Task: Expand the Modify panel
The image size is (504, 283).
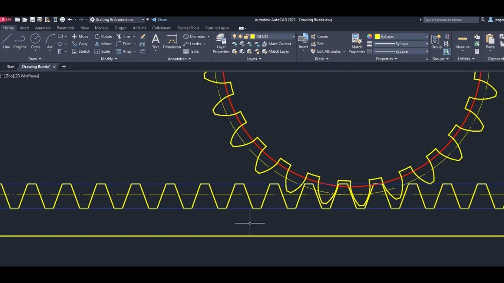Action: [109, 59]
